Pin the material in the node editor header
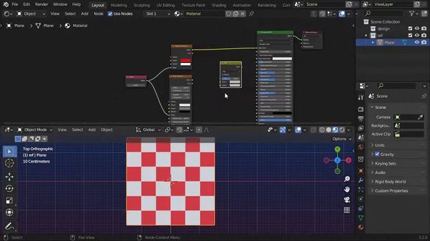 (x=251, y=13)
